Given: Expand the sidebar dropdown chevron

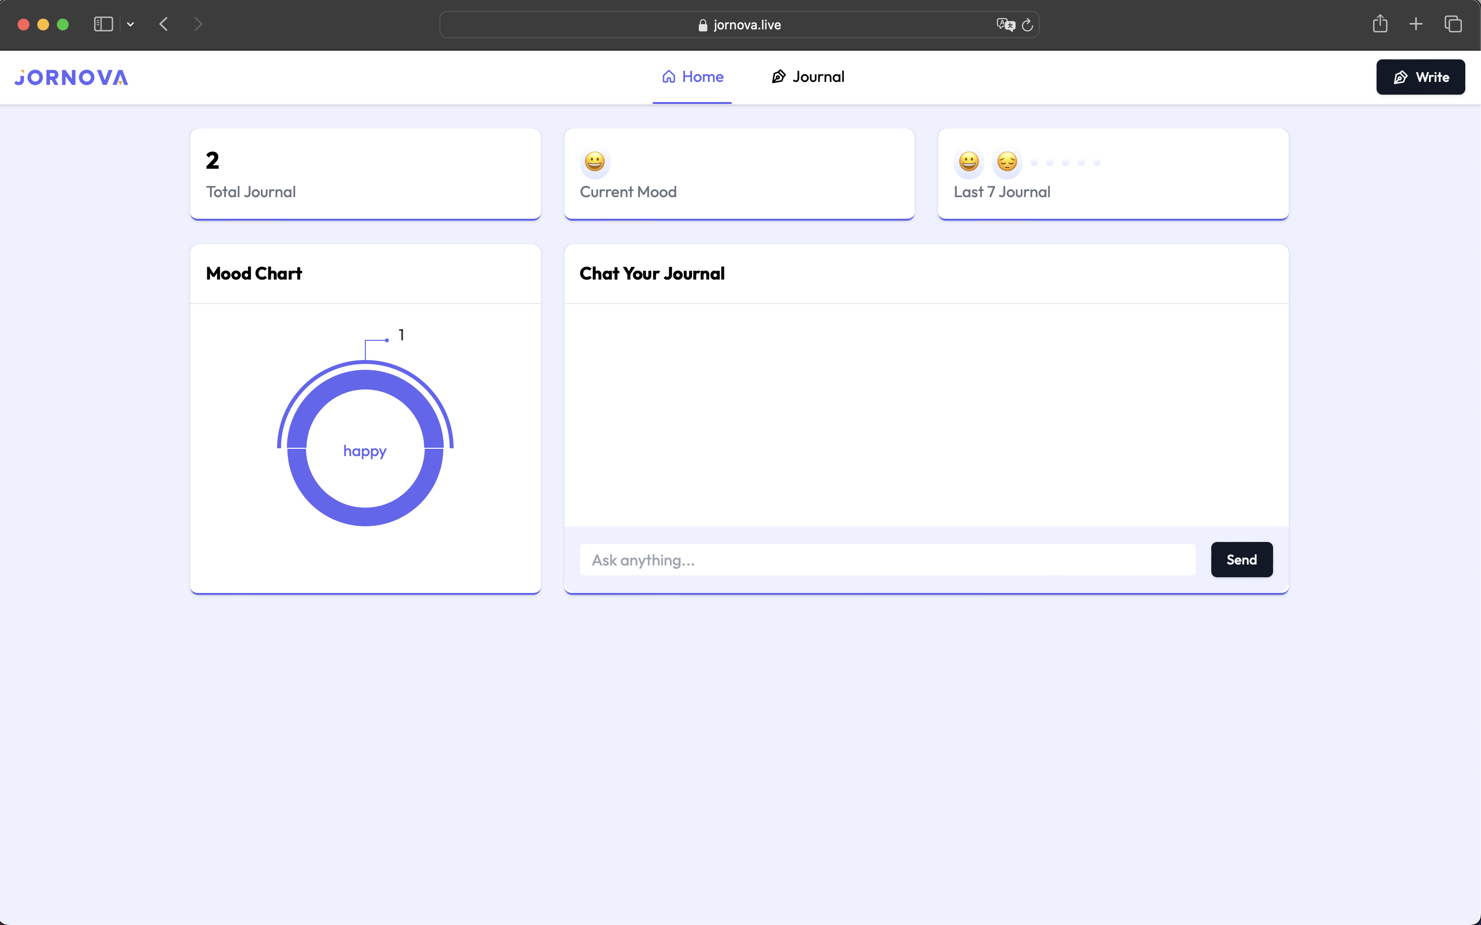Looking at the screenshot, I should (130, 25).
